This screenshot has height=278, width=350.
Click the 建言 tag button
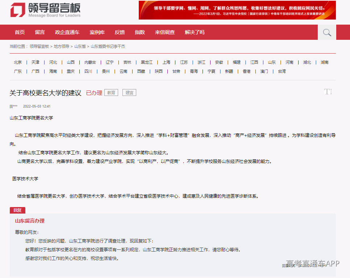pos(129,93)
